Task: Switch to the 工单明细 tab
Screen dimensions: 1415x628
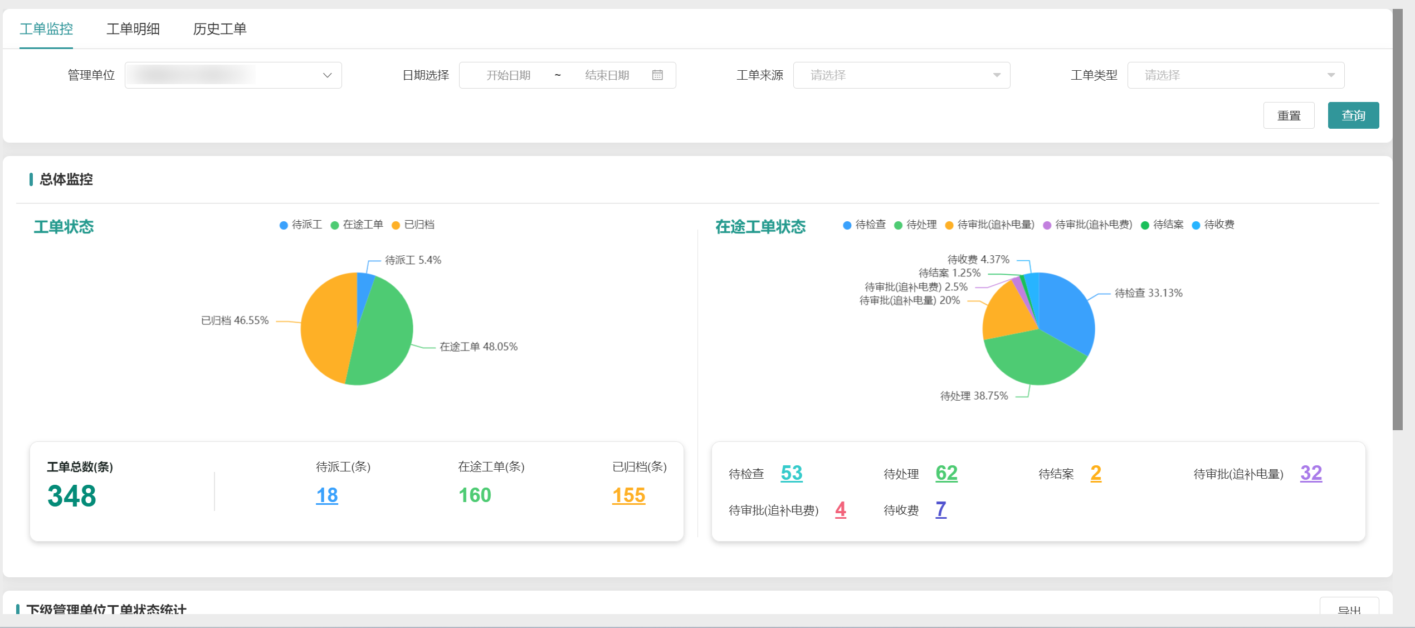Action: tap(133, 29)
